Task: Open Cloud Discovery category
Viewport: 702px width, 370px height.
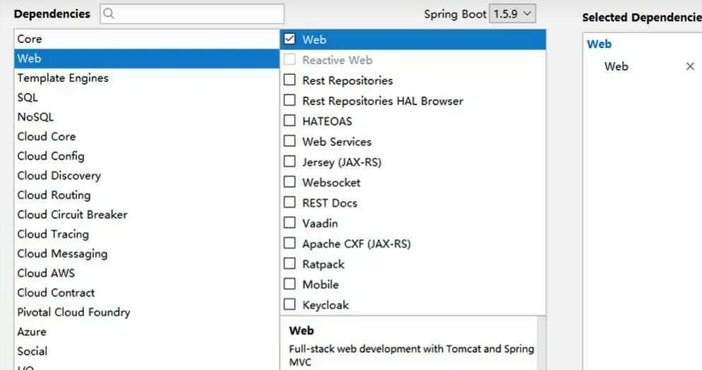Action: tap(147, 175)
